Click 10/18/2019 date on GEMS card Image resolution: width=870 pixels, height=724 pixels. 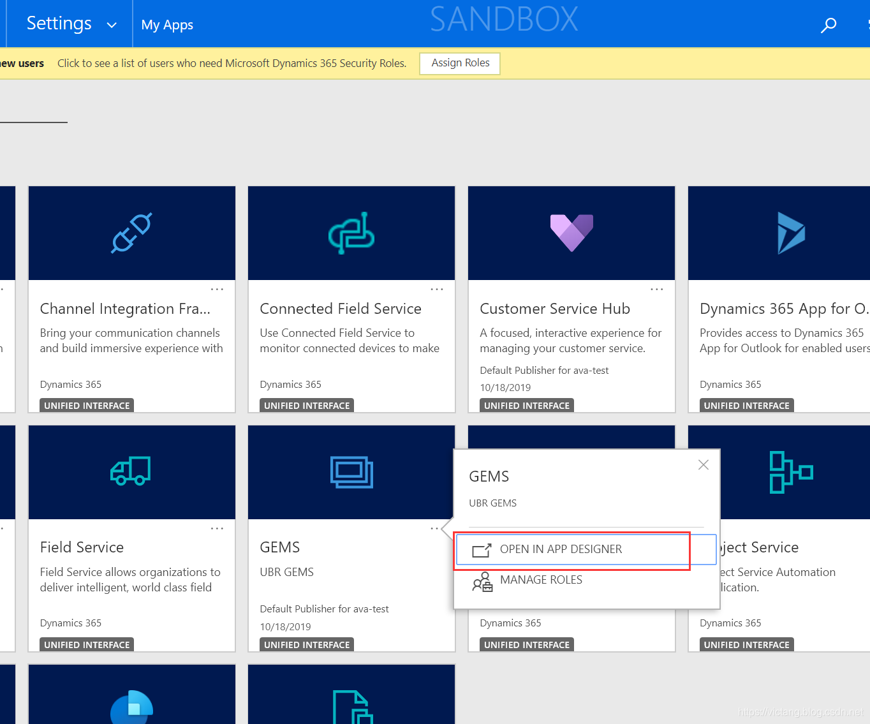point(285,627)
